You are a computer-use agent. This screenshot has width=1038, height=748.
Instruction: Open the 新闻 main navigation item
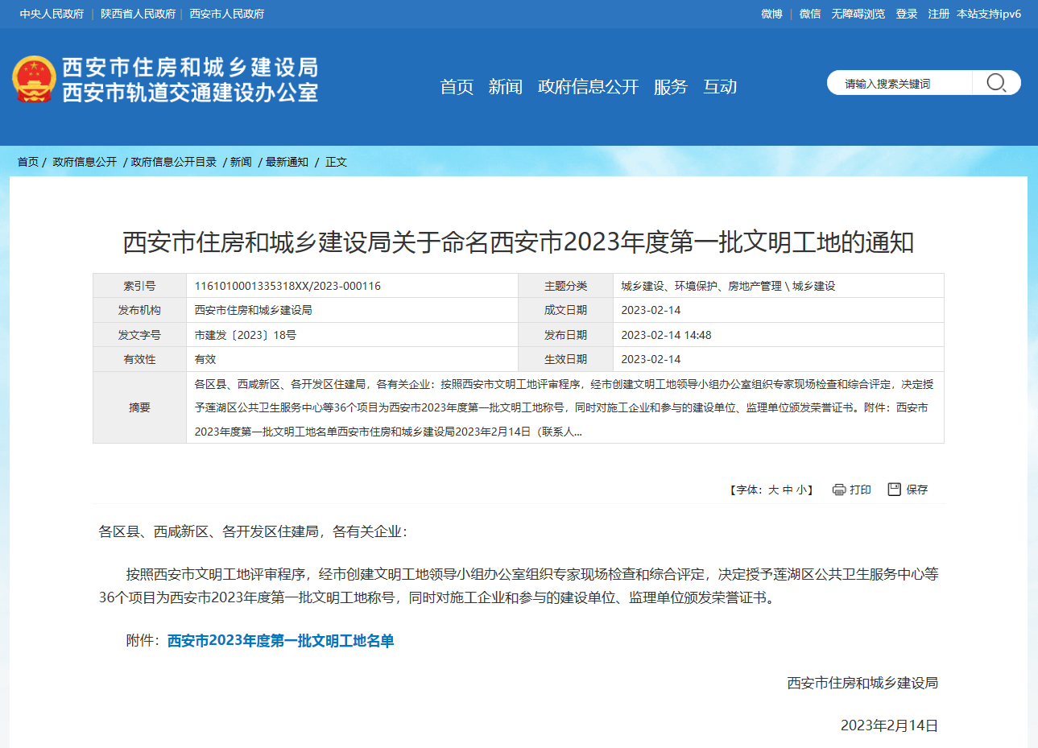coord(505,87)
